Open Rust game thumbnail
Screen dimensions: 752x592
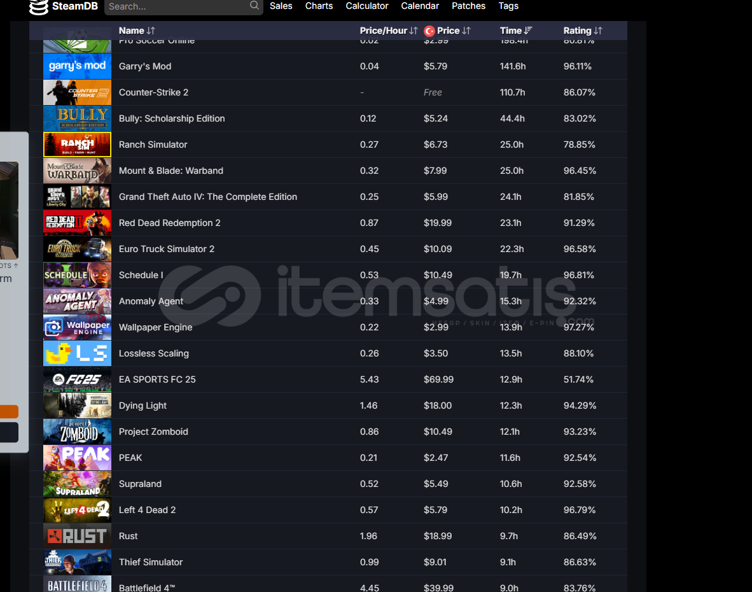pos(77,536)
